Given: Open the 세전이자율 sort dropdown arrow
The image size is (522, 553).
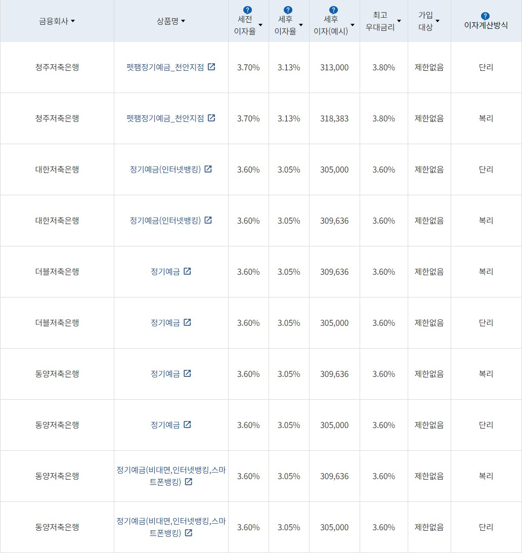Looking at the screenshot, I should (x=260, y=24).
